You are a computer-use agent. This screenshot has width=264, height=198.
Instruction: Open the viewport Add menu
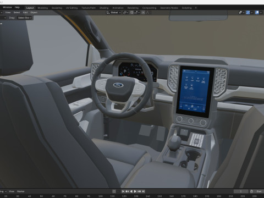(x=25, y=13)
